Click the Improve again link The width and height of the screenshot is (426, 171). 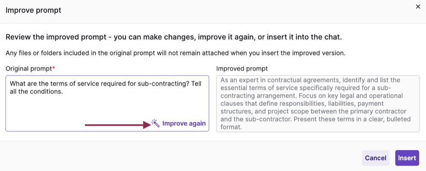(x=184, y=124)
